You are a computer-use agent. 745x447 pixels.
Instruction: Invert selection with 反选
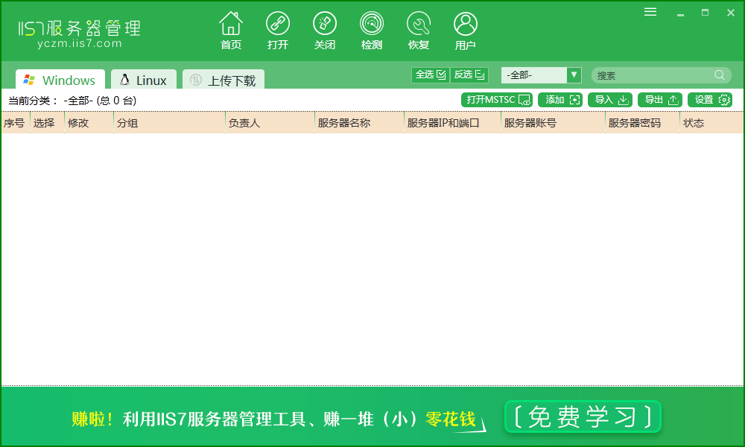click(469, 74)
